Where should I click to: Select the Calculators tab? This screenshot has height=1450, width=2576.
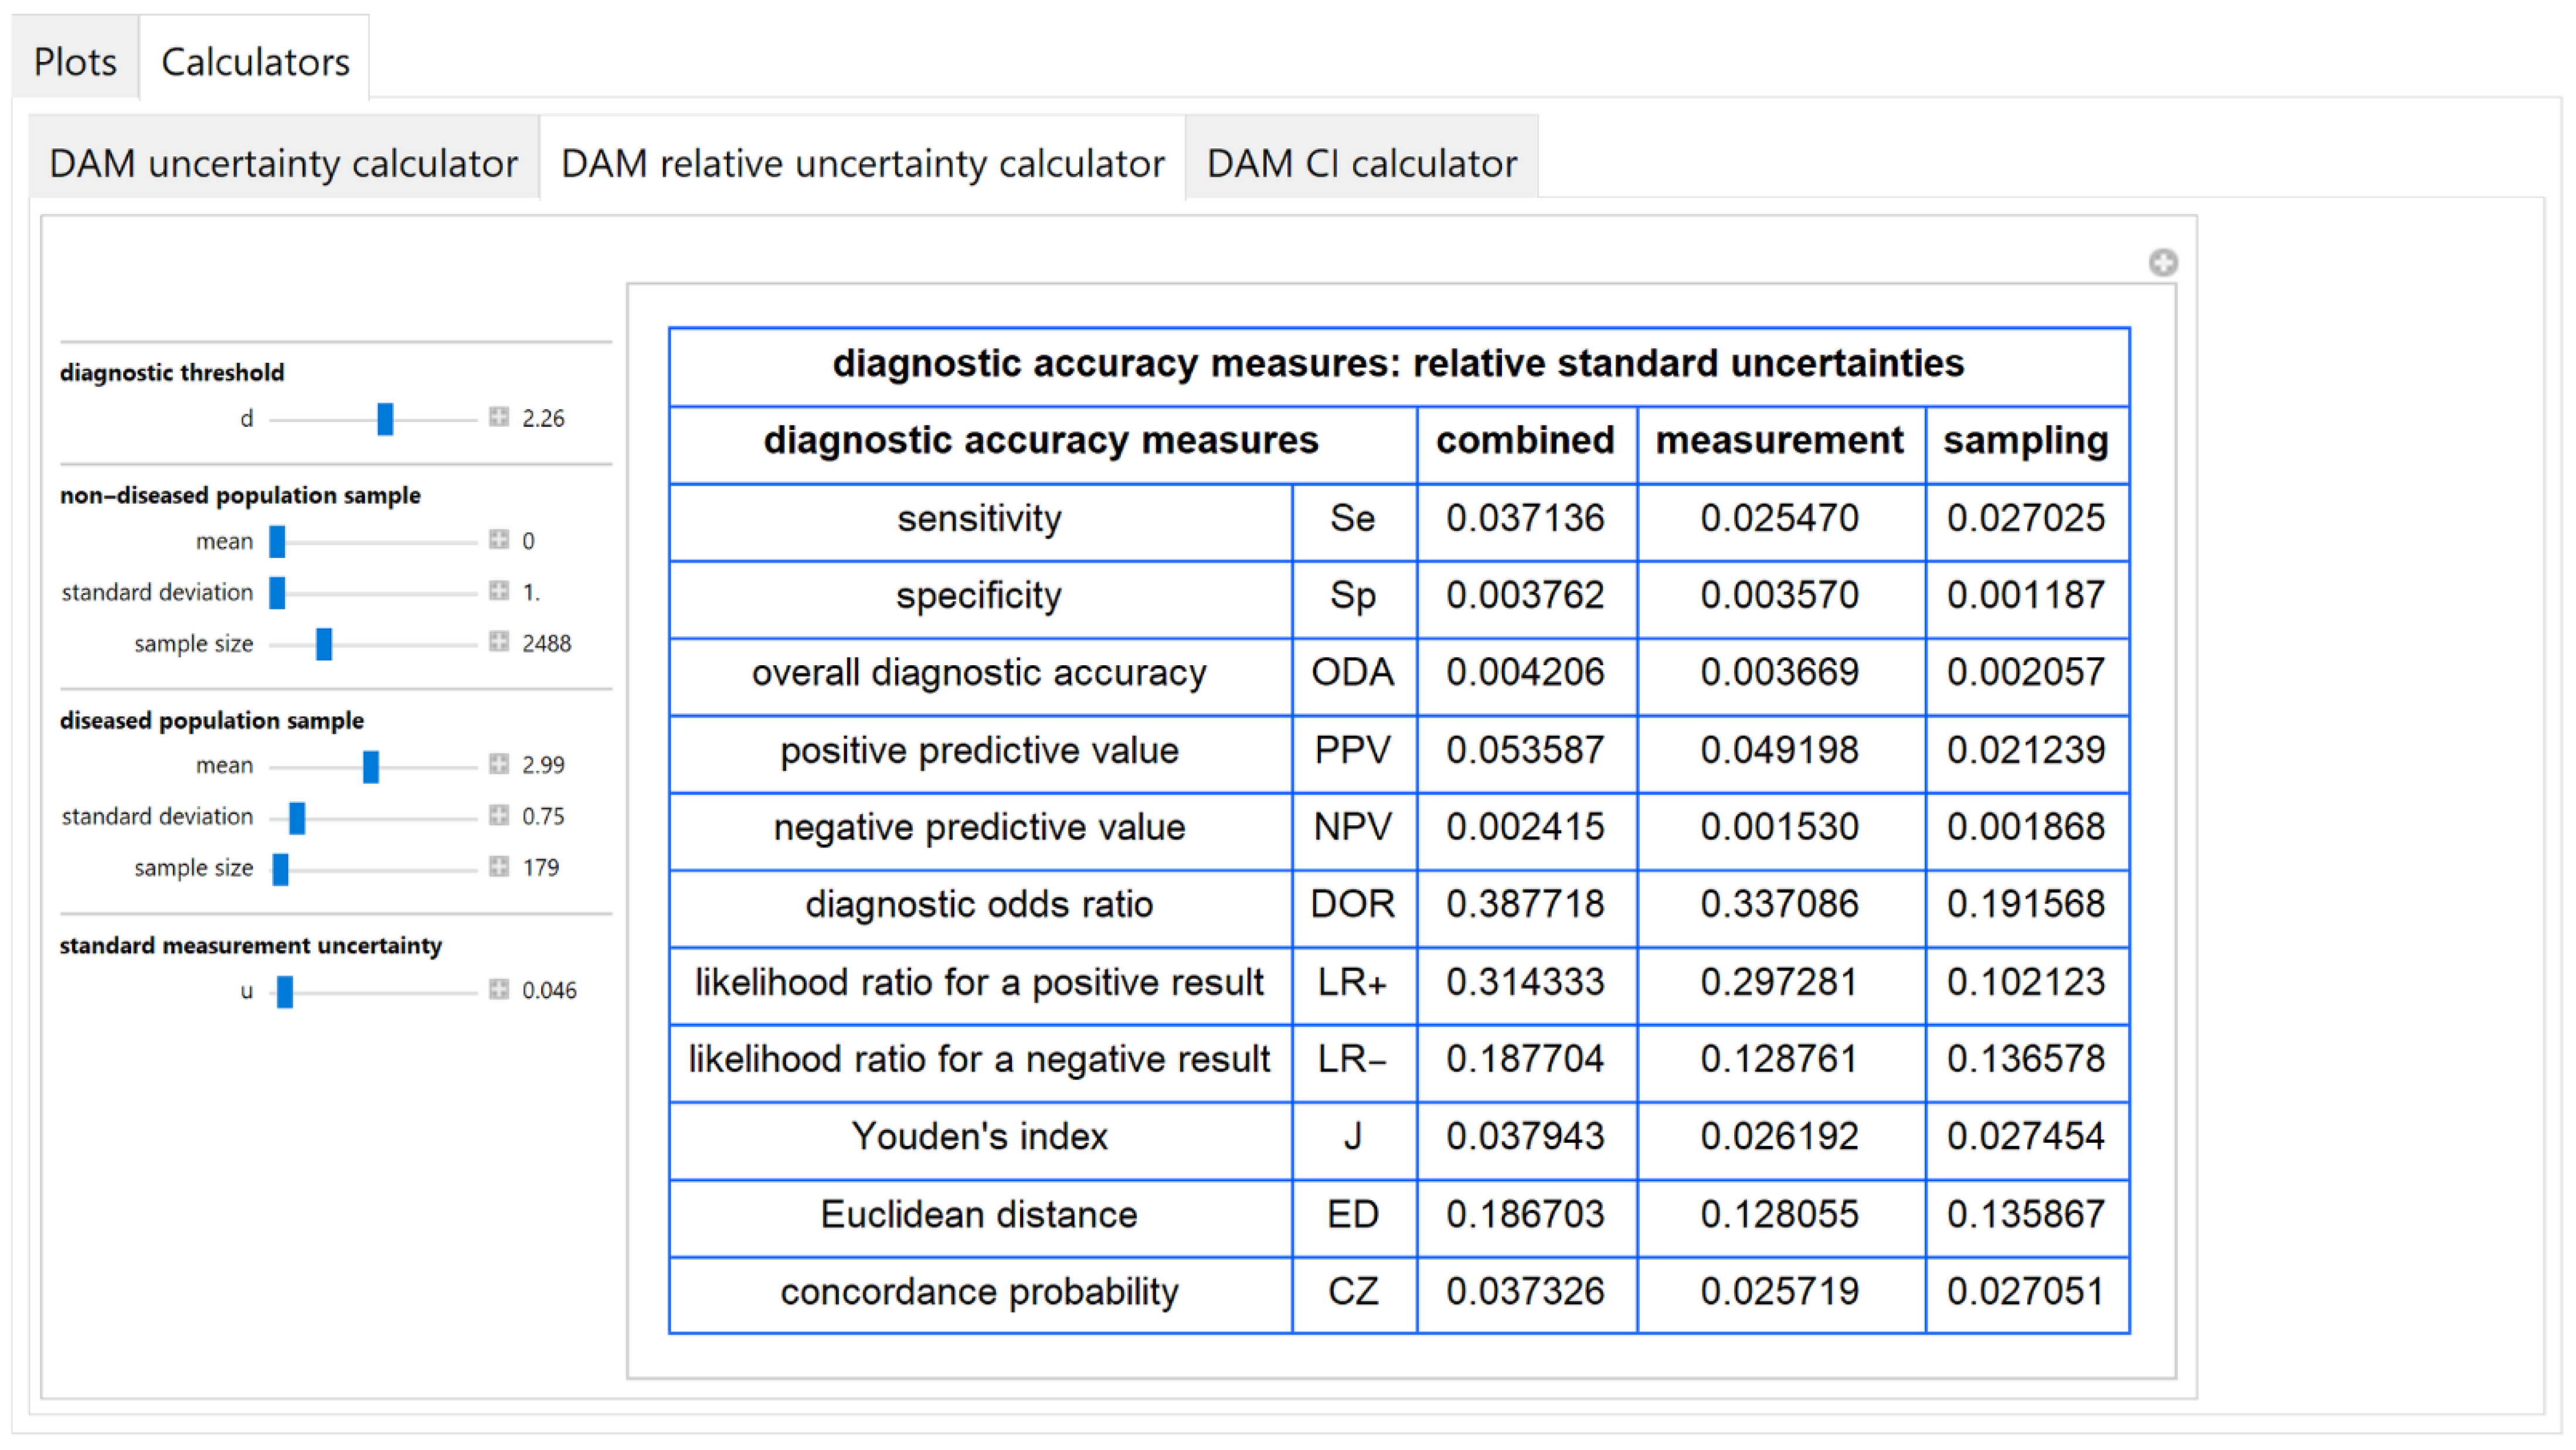click(255, 62)
